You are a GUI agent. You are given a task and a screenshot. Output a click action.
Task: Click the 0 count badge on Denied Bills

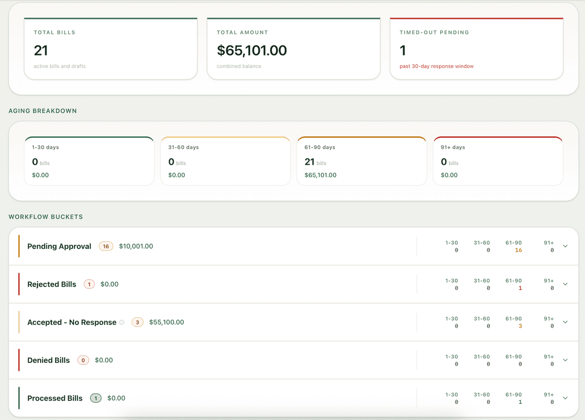pos(83,360)
